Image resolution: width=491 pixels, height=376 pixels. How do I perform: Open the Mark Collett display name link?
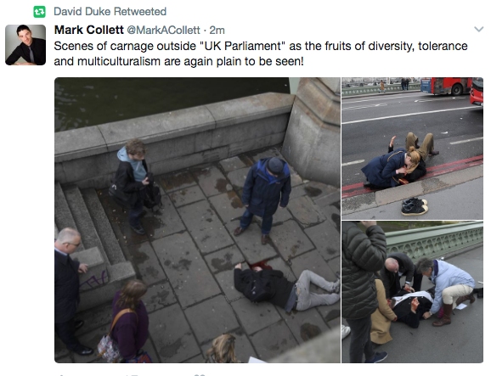89,30
